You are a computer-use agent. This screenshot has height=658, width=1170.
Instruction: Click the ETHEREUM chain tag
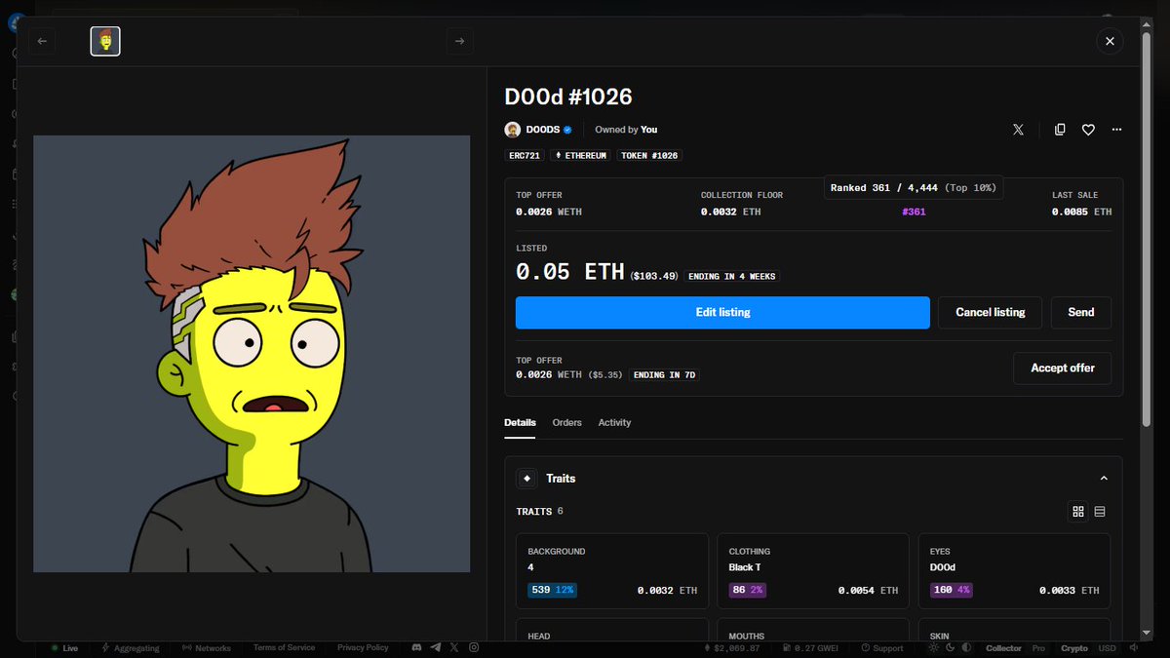pyautogui.click(x=581, y=156)
